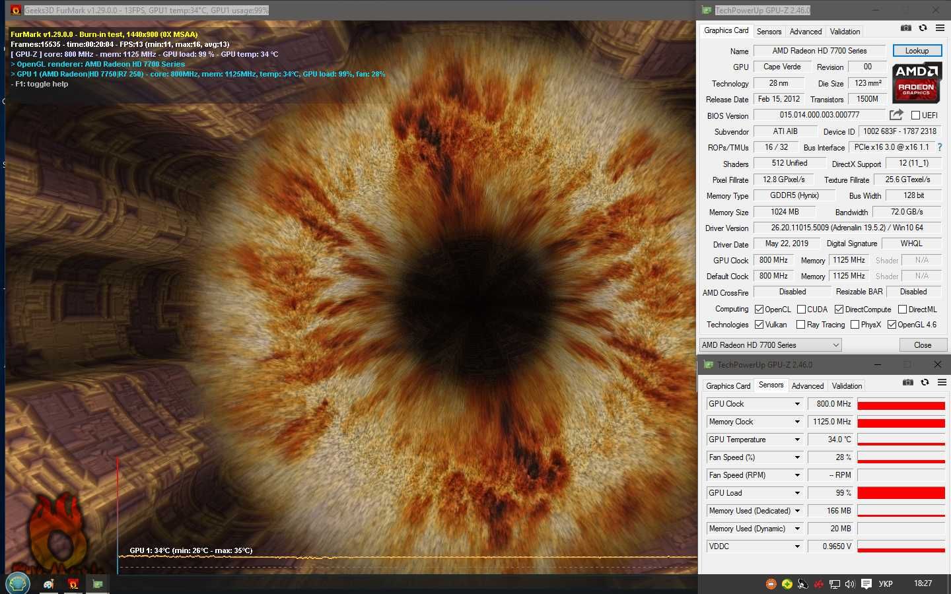The width and height of the screenshot is (951, 594).
Task: Click the GPU-Z taskbar icon
Action: point(98,583)
